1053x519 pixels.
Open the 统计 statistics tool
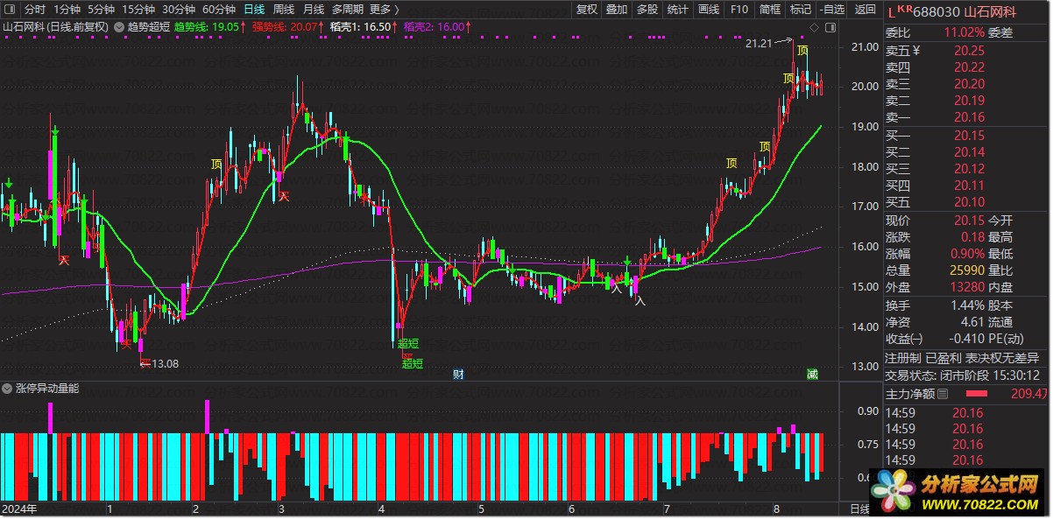[x=678, y=10]
